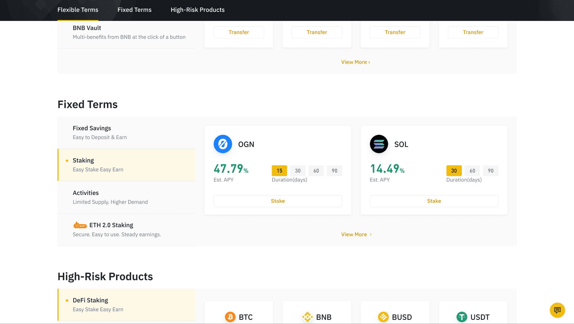Viewport: 574px width, 324px height.
Task: Open the chat support icon
Action: [x=557, y=310]
